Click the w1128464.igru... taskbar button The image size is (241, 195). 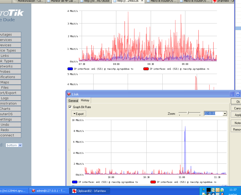[x=14, y=191]
